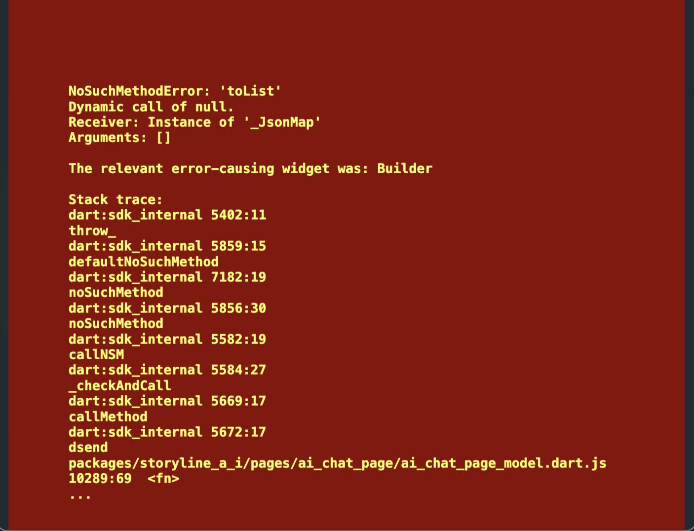Click the ai_chat_page_model.dart.js path
The image size is (694, 531).
coord(338,463)
